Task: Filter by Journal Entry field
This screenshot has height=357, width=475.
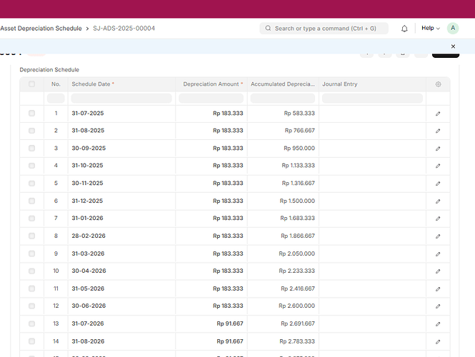Action: pyautogui.click(x=372, y=98)
